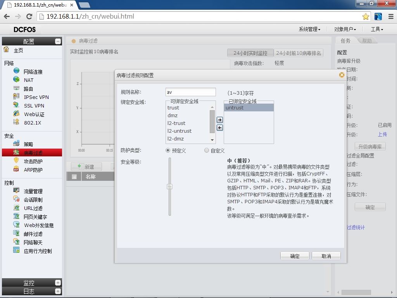The width and height of the screenshot is (397, 298).
Task: Remove bound zone with left arrow
Action: 220,128
